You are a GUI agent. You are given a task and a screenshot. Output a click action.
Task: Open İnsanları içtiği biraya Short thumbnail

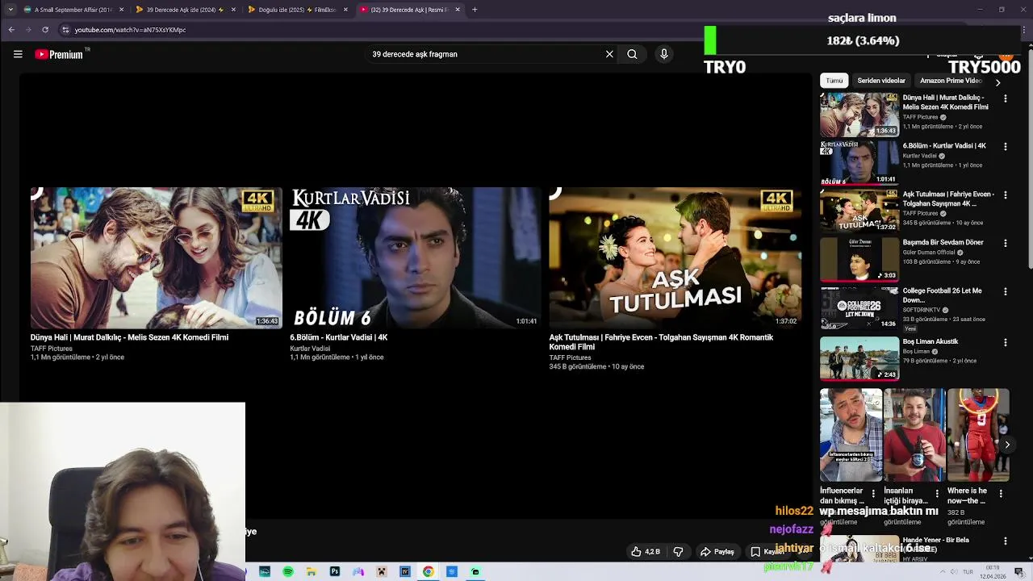click(x=914, y=435)
